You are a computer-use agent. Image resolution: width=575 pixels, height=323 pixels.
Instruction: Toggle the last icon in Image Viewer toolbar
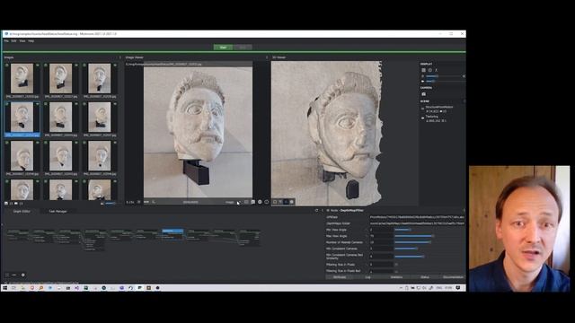click(267, 202)
